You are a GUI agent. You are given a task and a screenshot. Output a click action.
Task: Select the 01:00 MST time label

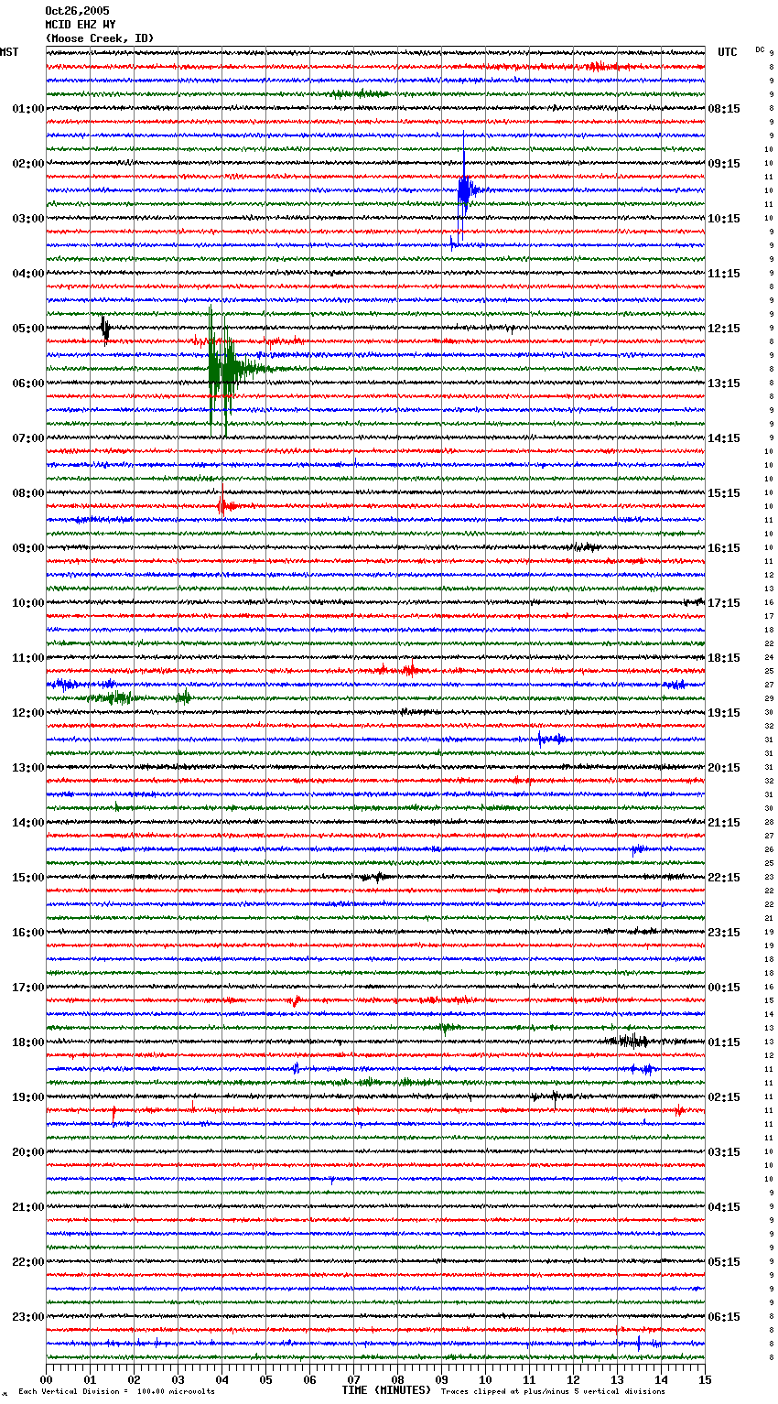[27, 109]
